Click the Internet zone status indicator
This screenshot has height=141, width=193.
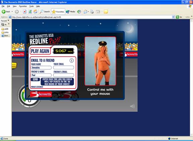tap(173, 139)
